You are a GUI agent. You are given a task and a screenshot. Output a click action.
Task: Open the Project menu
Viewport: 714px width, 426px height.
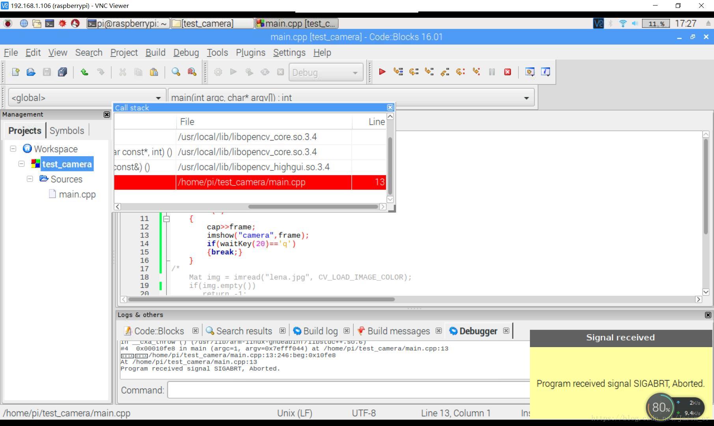pos(124,52)
